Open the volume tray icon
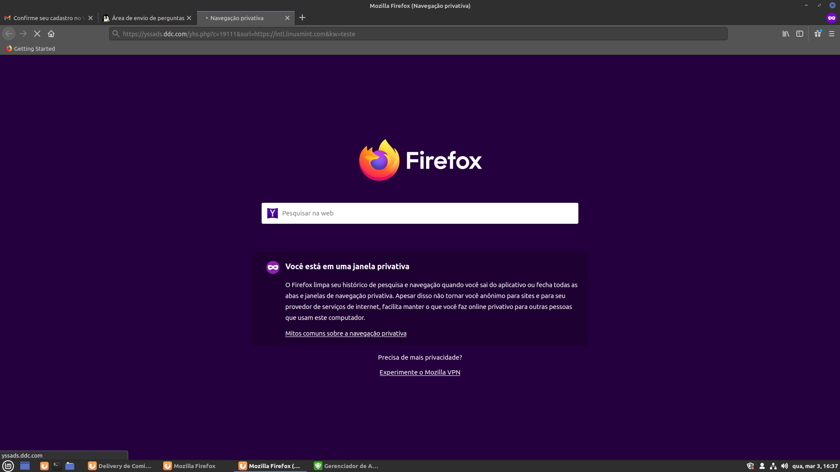This screenshot has height=472, width=840. click(785, 466)
